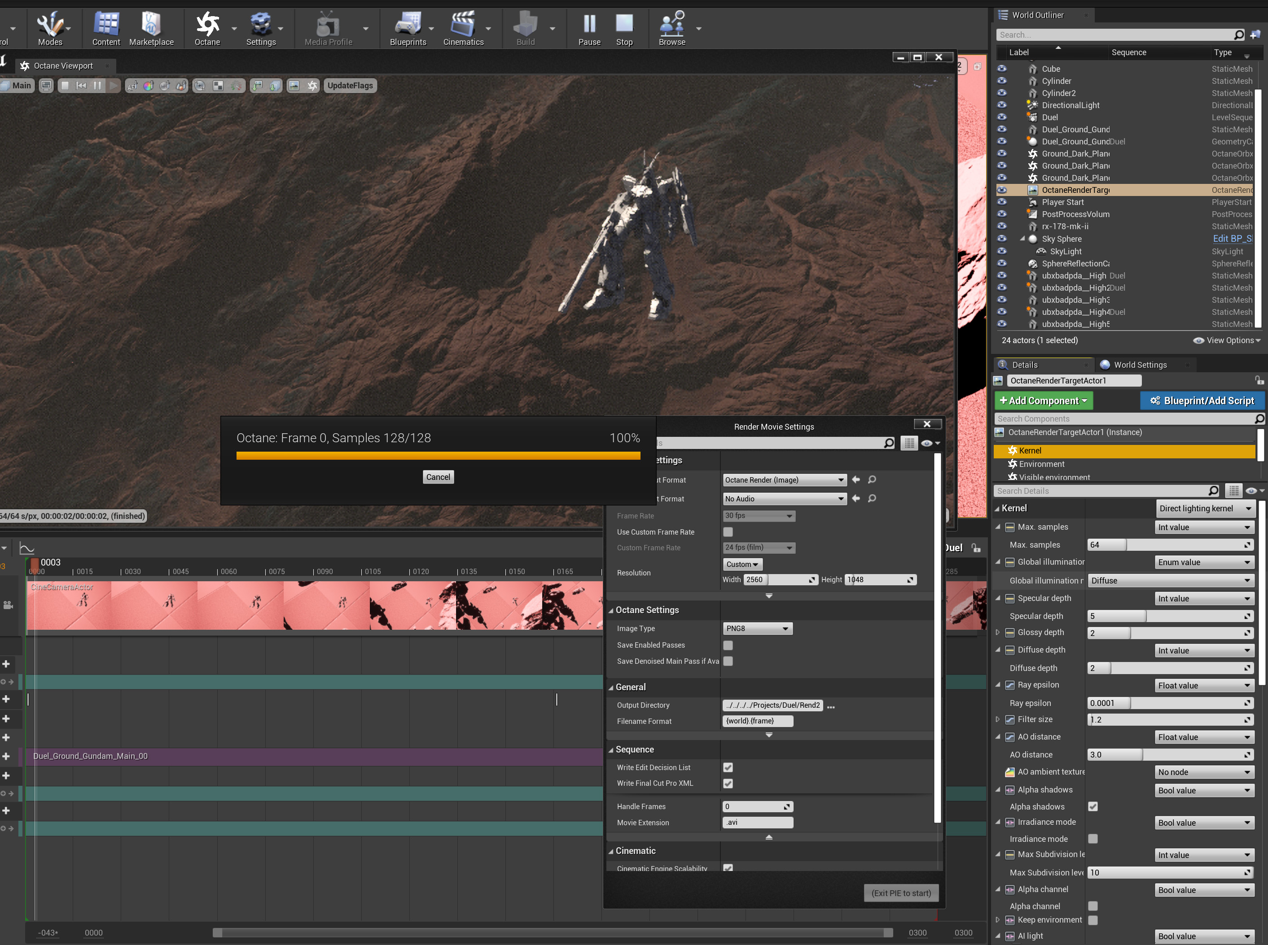Switch to the World Settings tab

(1139, 365)
